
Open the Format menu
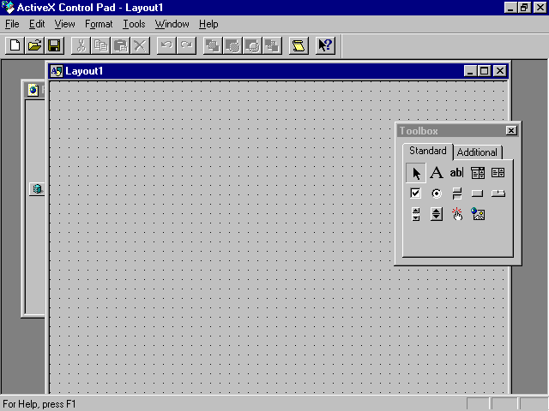99,24
